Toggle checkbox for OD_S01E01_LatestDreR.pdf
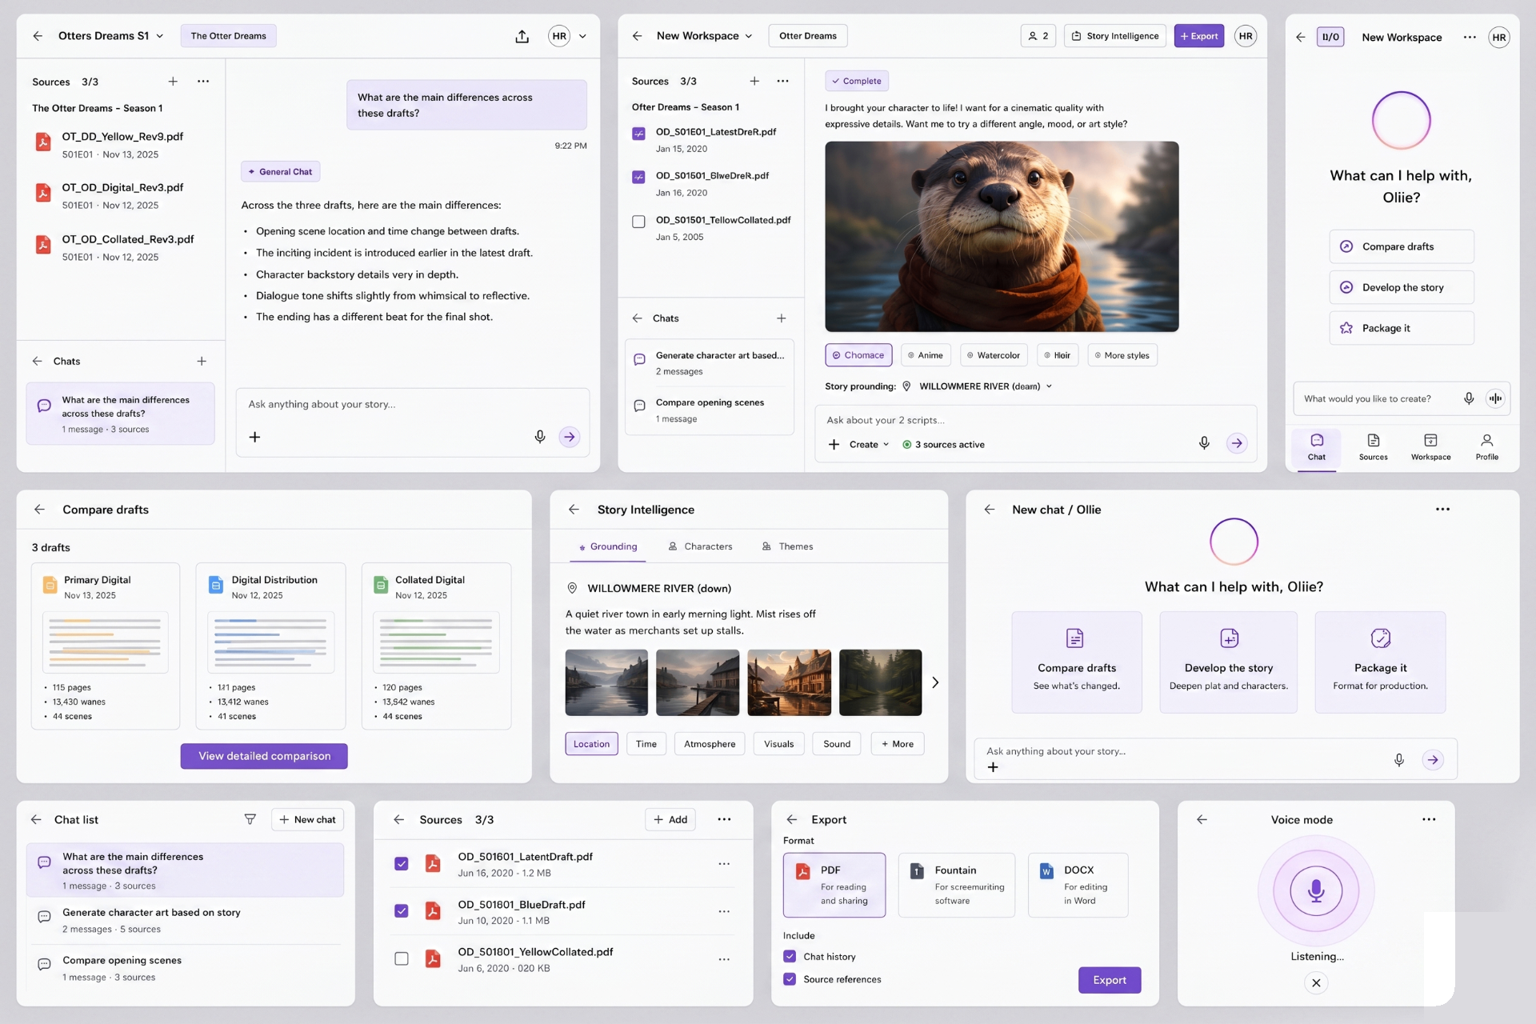The height and width of the screenshot is (1024, 1536). point(638,134)
